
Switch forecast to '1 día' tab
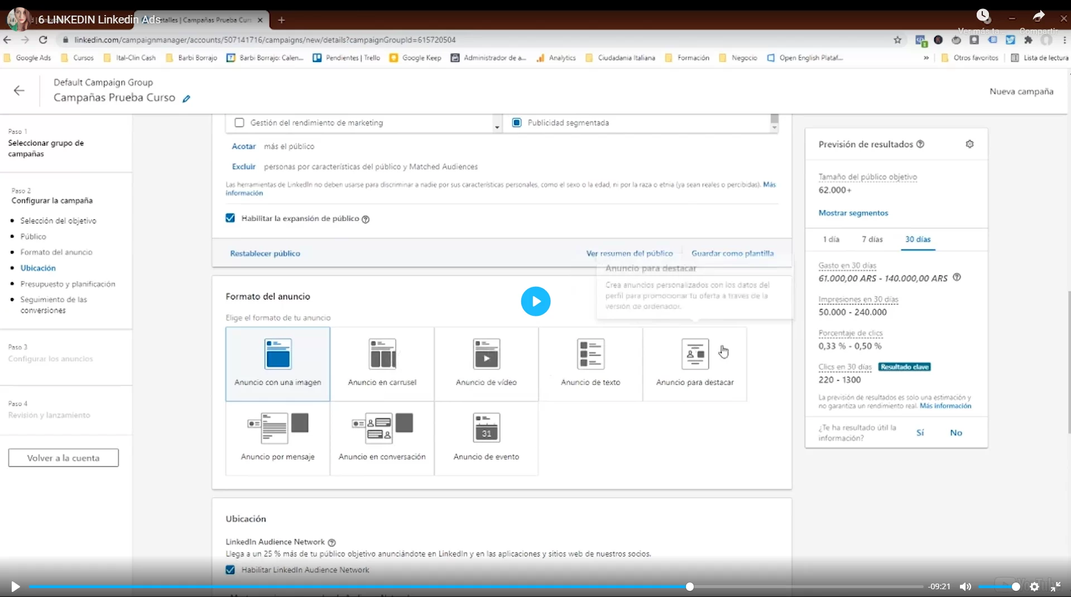(x=831, y=239)
